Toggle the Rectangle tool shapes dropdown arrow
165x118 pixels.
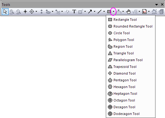[x=113, y=11]
